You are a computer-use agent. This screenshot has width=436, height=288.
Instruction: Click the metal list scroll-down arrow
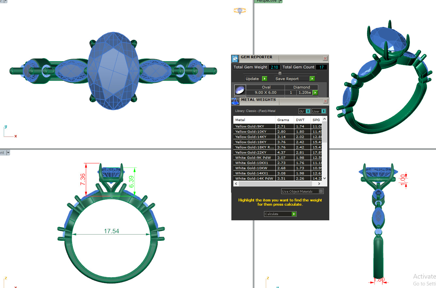(x=325, y=179)
